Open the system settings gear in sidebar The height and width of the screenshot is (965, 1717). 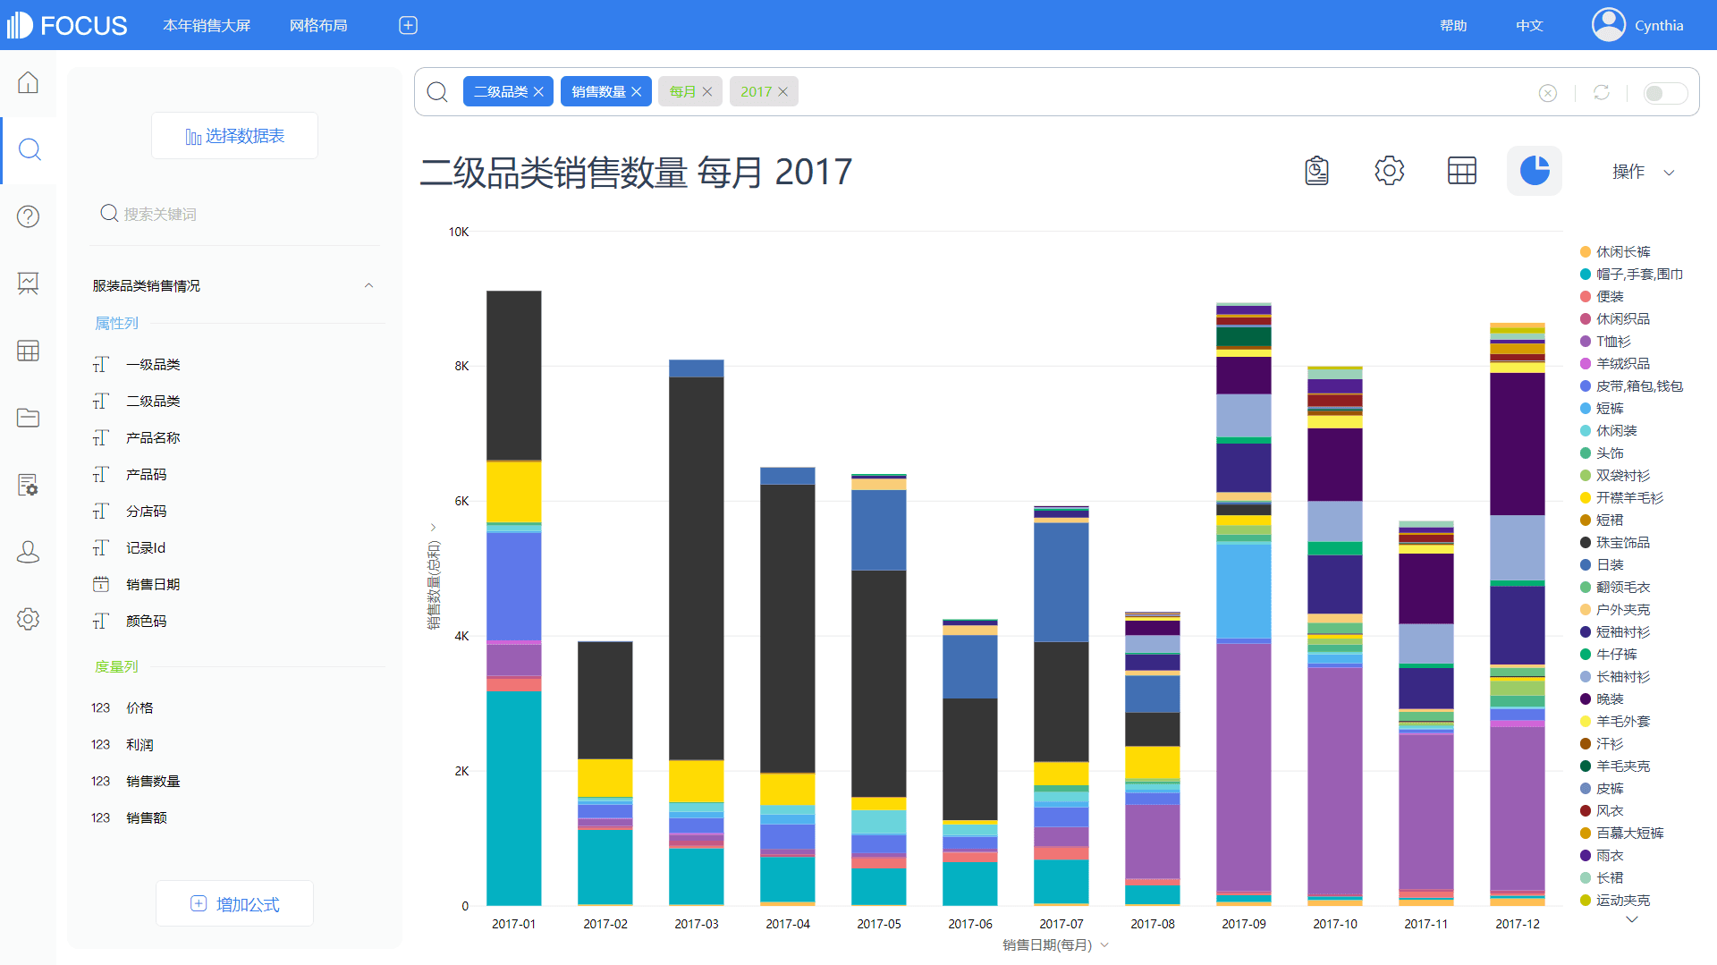click(28, 619)
